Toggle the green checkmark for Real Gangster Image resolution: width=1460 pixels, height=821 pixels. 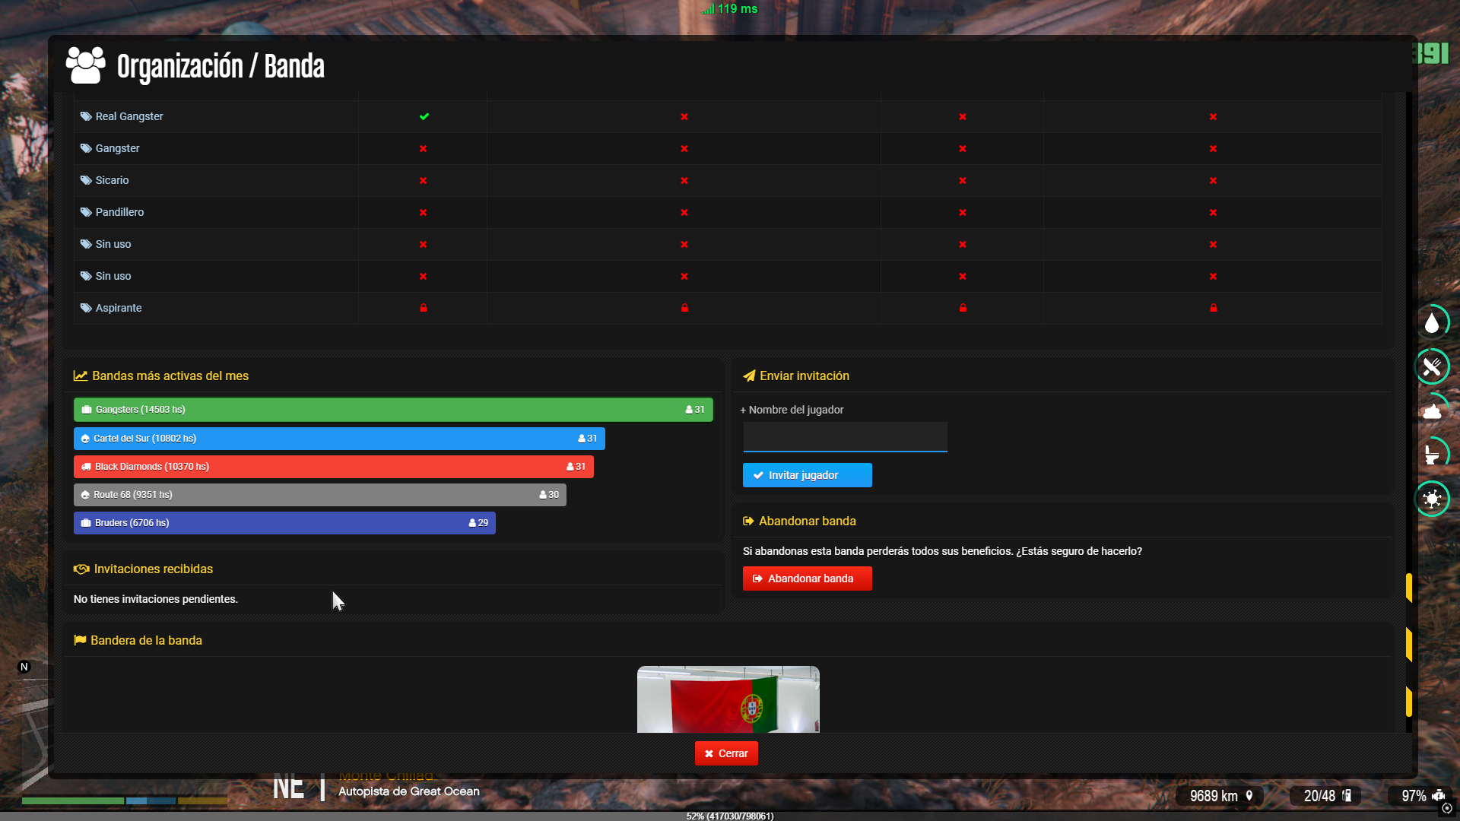[x=424, y=116]
